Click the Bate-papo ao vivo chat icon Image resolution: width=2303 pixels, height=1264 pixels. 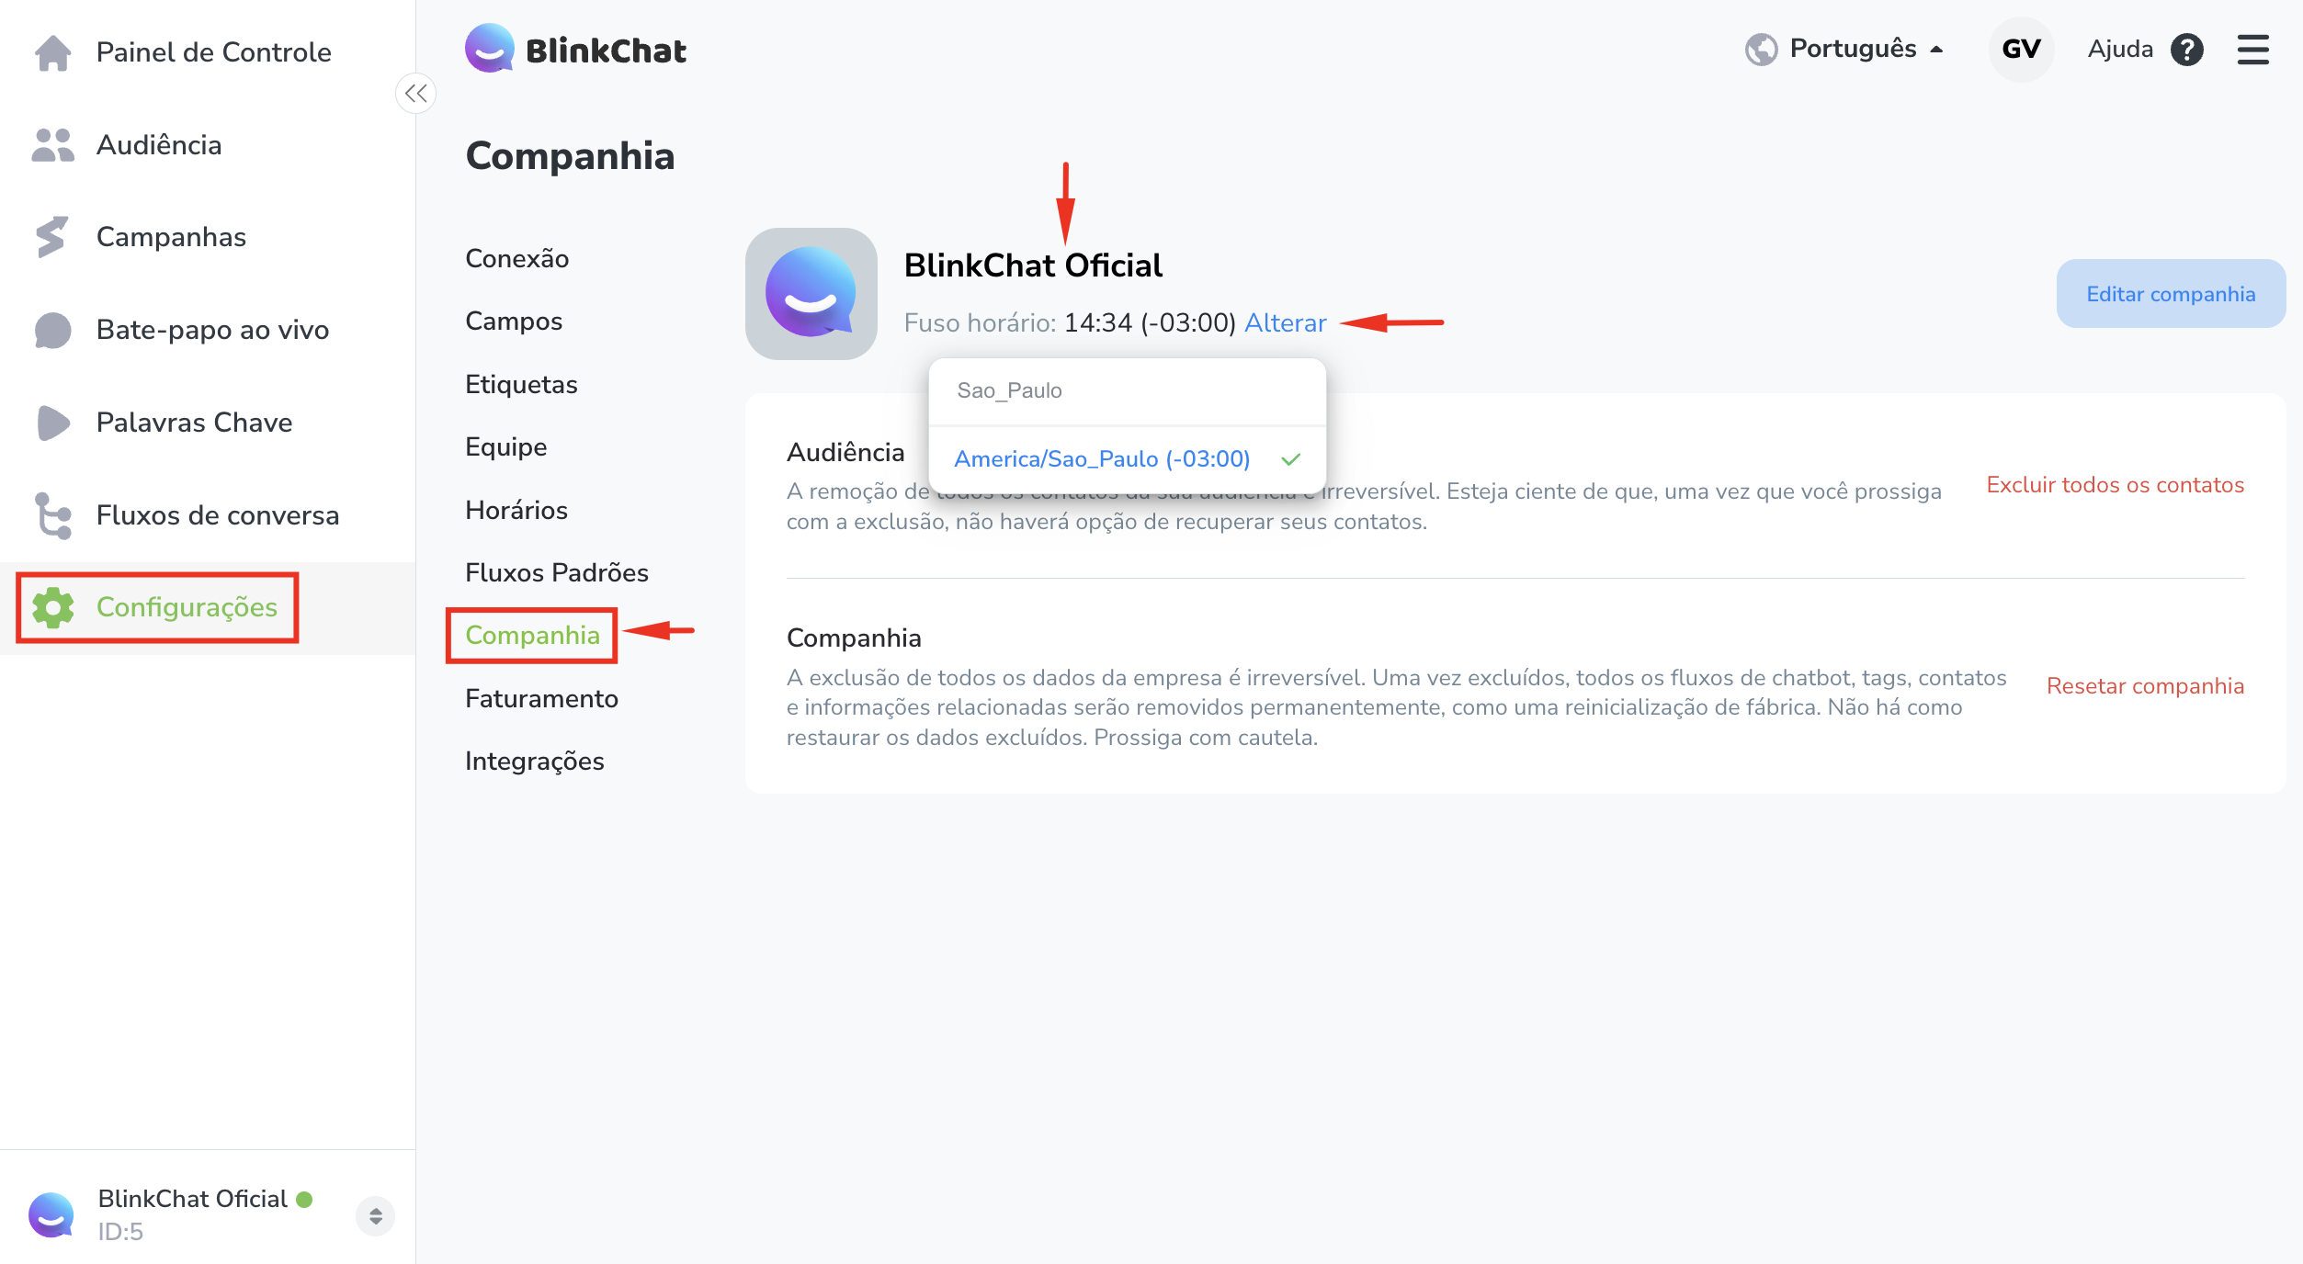(x=53, y=330)
